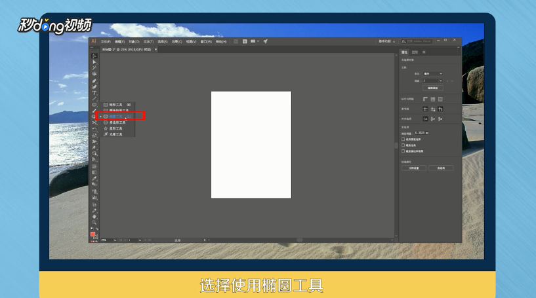Click the Ellipse shape tool in toolbar

coord(94,105)
